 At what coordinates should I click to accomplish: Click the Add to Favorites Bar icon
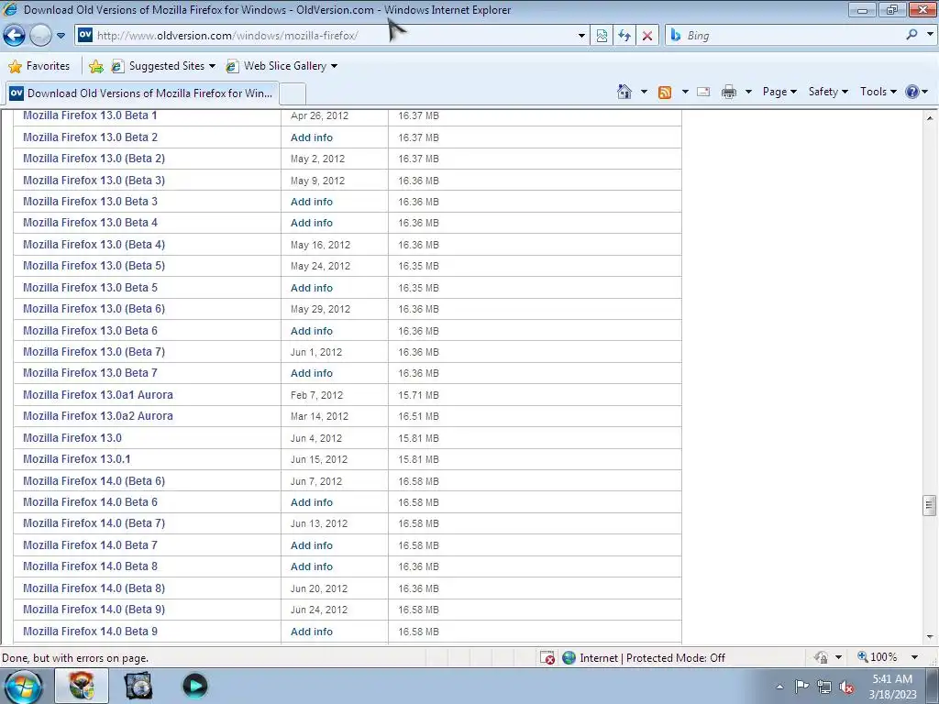click(x=95, y=66)
